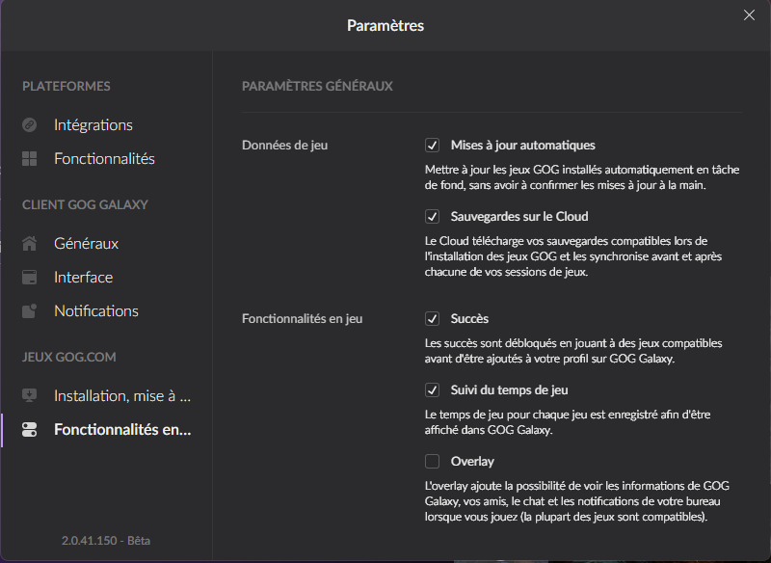
Task: Enable the Overlay checkbox
Action: (x=432, y=461)
